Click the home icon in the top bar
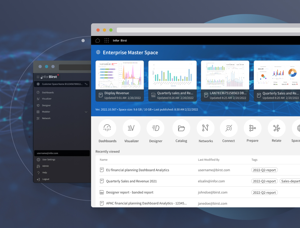Image resolution: width=300 pixels, height=228 pixels. [97, 41]
